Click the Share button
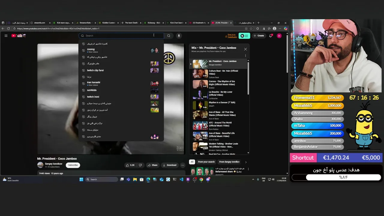The width and height of the screenshot is (384, 216). (x=152, y=165)
